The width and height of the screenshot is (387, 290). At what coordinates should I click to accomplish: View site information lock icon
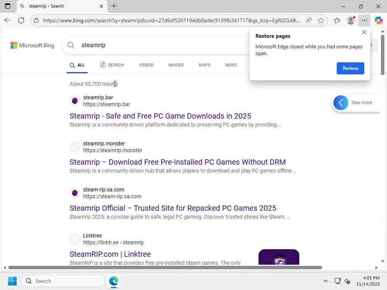point(36,20)
